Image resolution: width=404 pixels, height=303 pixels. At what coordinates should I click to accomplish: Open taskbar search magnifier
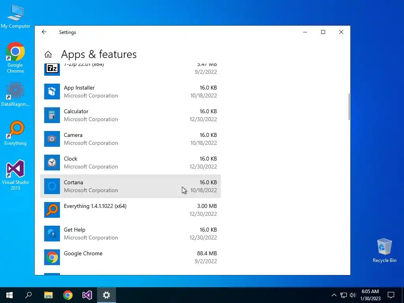coord(28,295)
